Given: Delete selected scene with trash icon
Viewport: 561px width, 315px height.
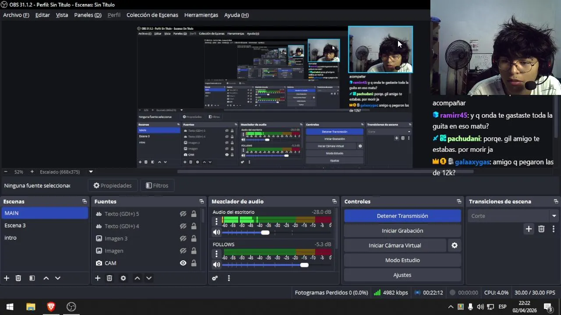Looking at the screenshot, I should pos(18,278).
